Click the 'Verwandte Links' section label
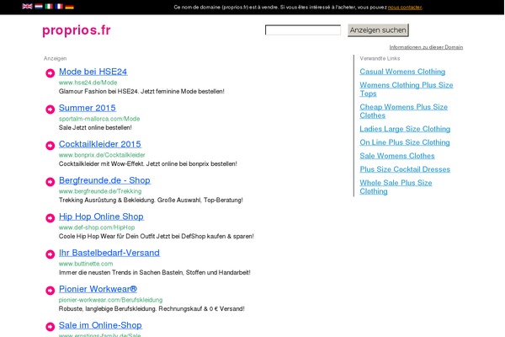Viewport: 505px width, 337px height. tap(380, 58)
